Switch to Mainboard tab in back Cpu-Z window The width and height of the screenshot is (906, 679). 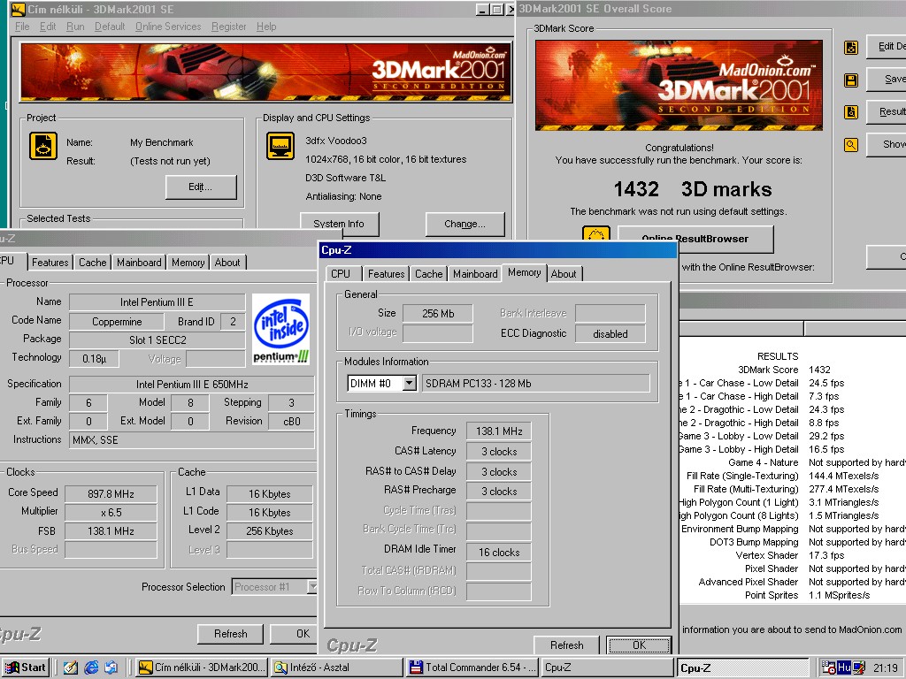point(139,262)
